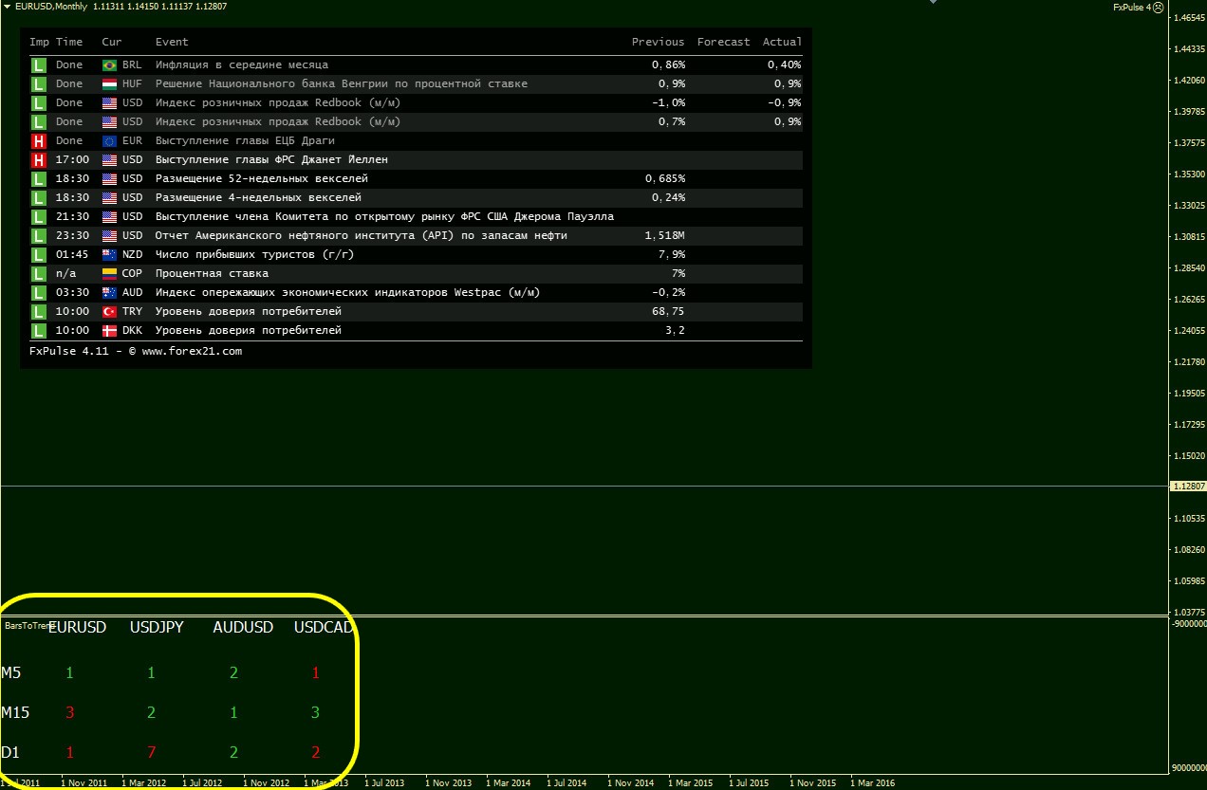Click the Turkey flag next to TRY
The image size is (1207, 790).
click(109, 312)
